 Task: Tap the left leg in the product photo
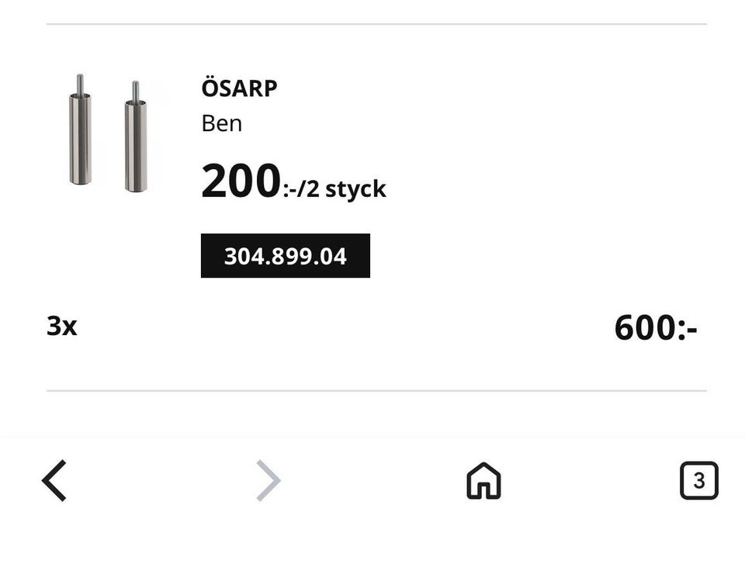(x=80, y=138)
